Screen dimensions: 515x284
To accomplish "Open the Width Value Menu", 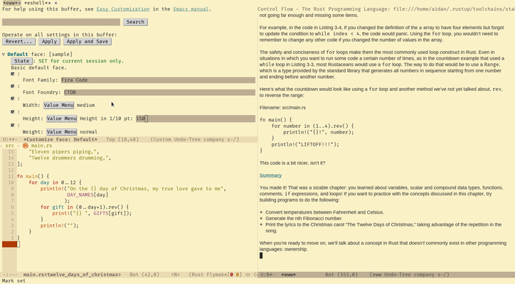I will (x=59, y=105).
